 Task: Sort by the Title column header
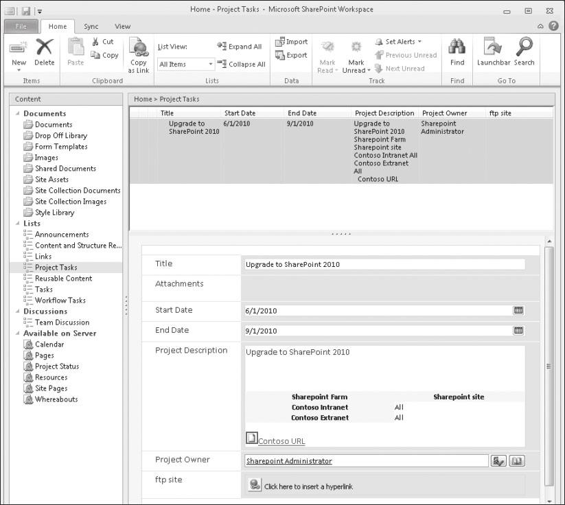pos(167,113)
